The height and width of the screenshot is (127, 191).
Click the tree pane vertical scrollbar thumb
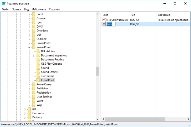pos(97,71)
